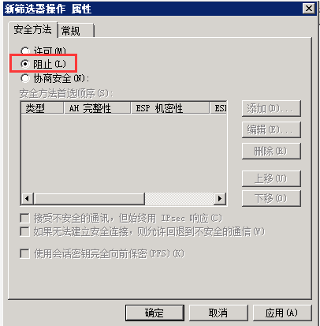Viewport: 320px width, 326px height.
Task: Click the 添加(D)... button
Action: [x=271, y=108]
